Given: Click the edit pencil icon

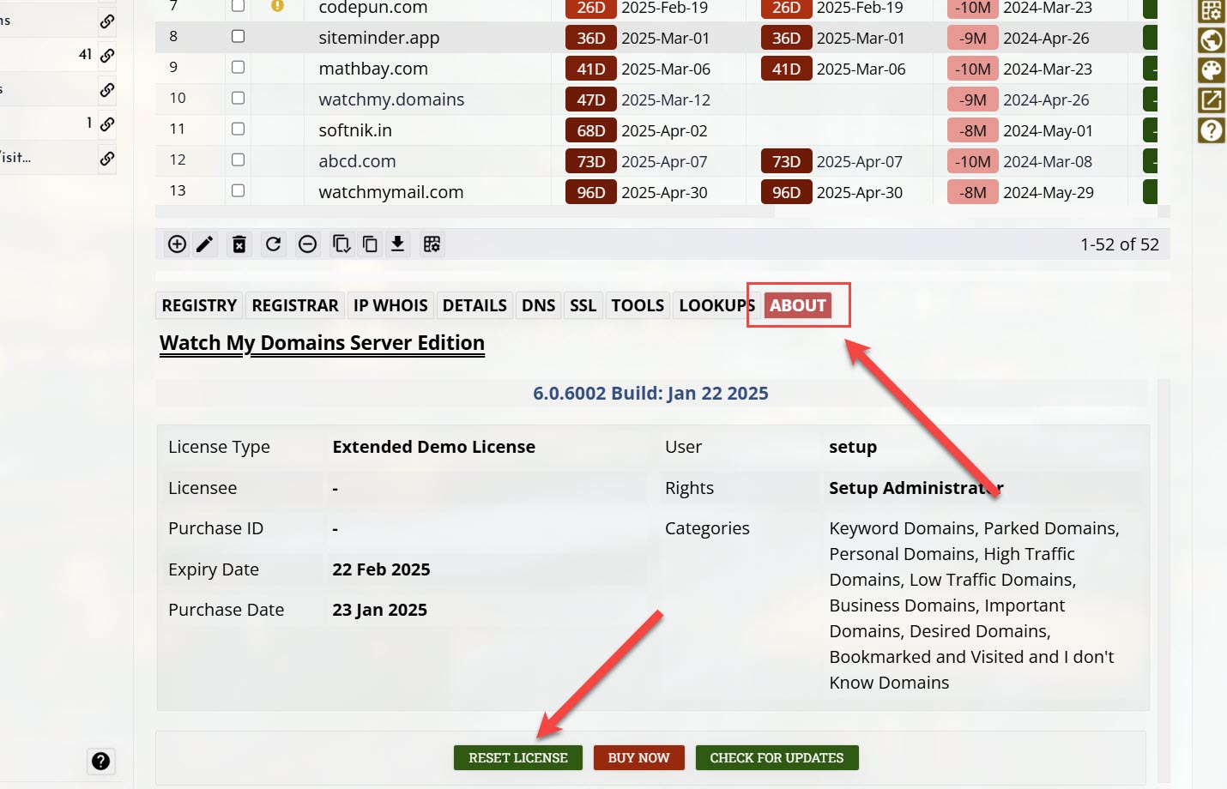Looking at the screenshot, I should (204, 244).
